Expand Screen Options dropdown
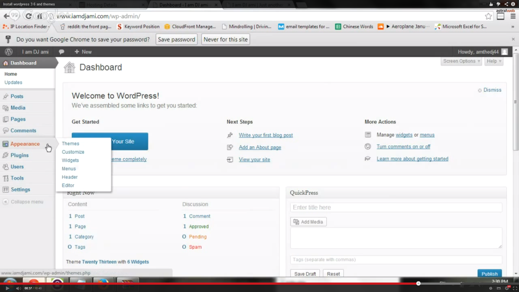Image resolution: width=519 pixels, height=292 pixels. [x=461, y=61]
